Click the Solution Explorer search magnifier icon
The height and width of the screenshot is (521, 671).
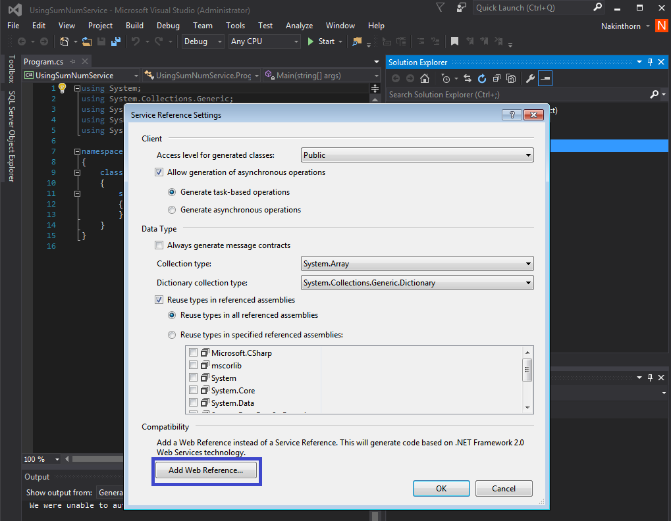pos(654,95)
